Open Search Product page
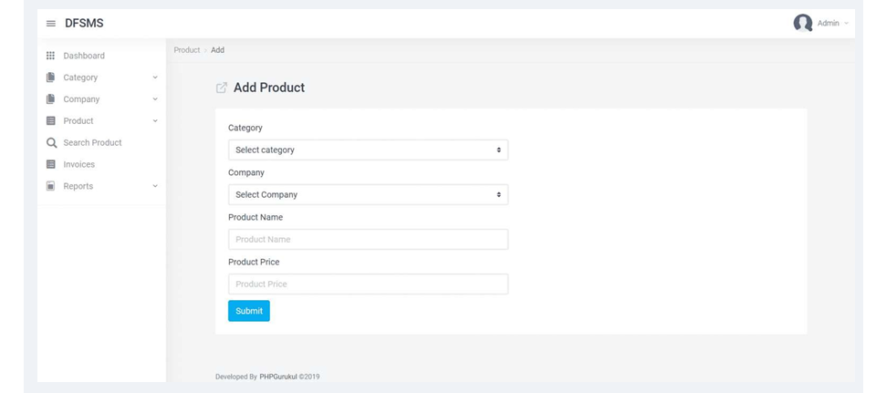Screen dimensions: 876x393 92,143
